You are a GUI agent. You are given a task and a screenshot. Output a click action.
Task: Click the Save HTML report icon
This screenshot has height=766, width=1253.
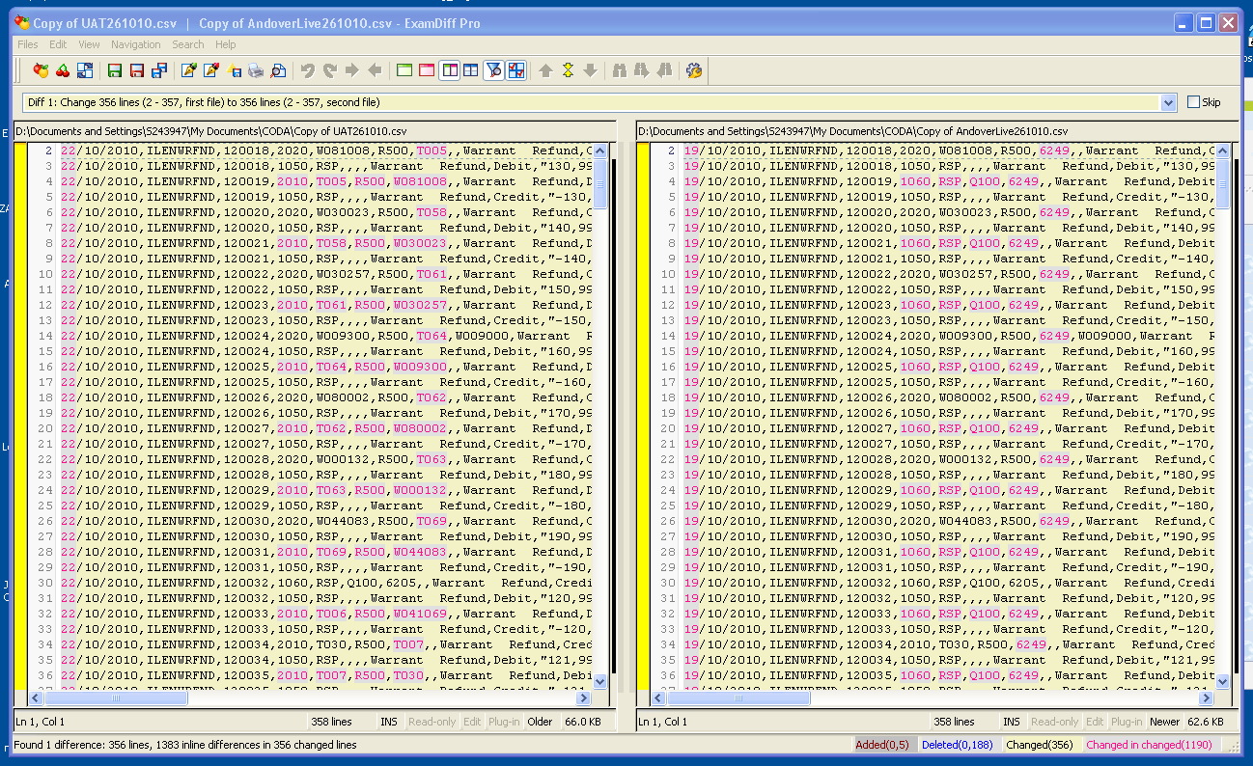(x=234, y=70)
